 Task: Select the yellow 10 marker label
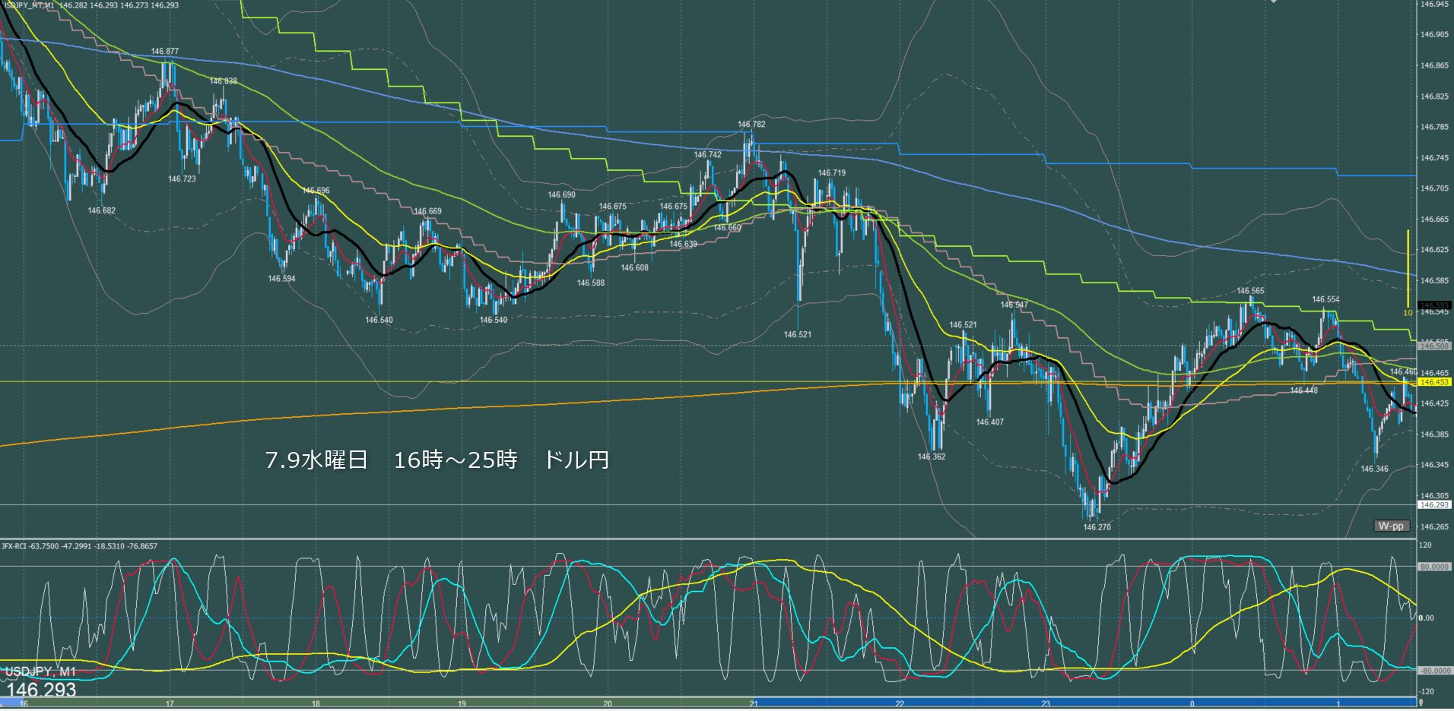1408,313
